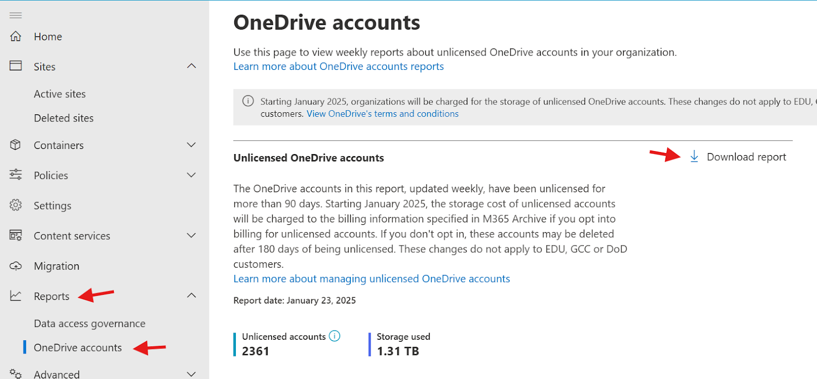
Task: Click the hamburger navigation menu icon
Action: click(x=16, y=15)
